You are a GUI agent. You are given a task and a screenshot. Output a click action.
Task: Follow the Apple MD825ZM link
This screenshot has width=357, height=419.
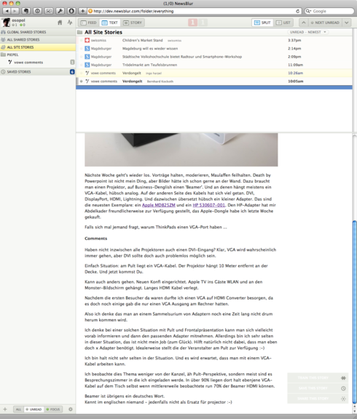point(158,205)
